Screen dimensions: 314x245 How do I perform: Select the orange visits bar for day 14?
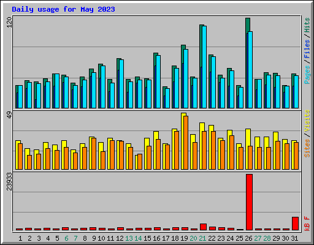tap(140, 162)
